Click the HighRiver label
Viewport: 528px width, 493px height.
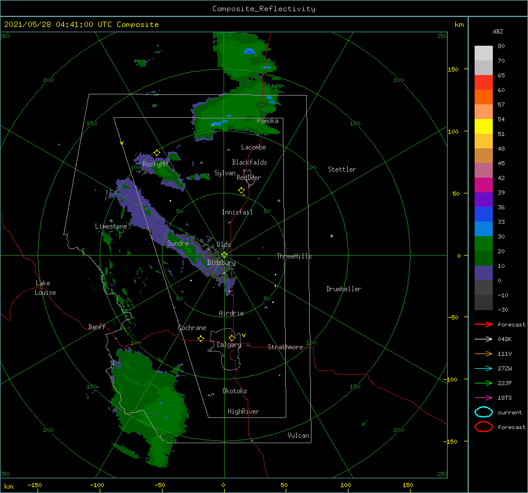(243, 412)
